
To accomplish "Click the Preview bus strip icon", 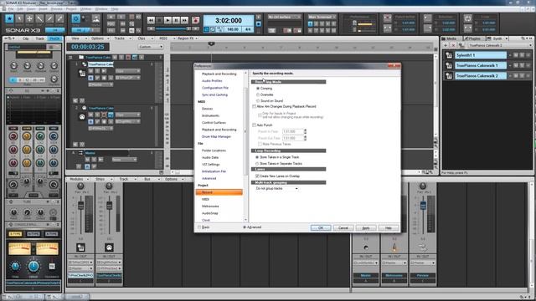I will coord(423,247).
